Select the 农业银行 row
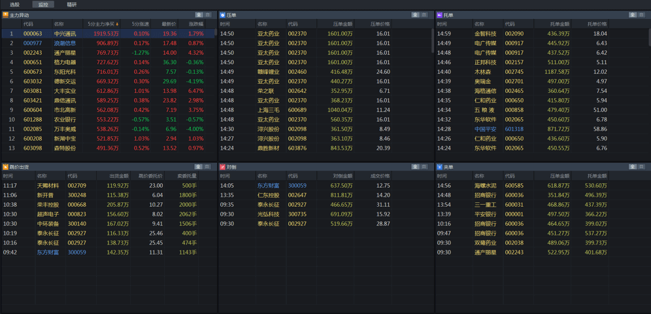The height and width of the screenshot is (314, 651). tap(108, 120)
